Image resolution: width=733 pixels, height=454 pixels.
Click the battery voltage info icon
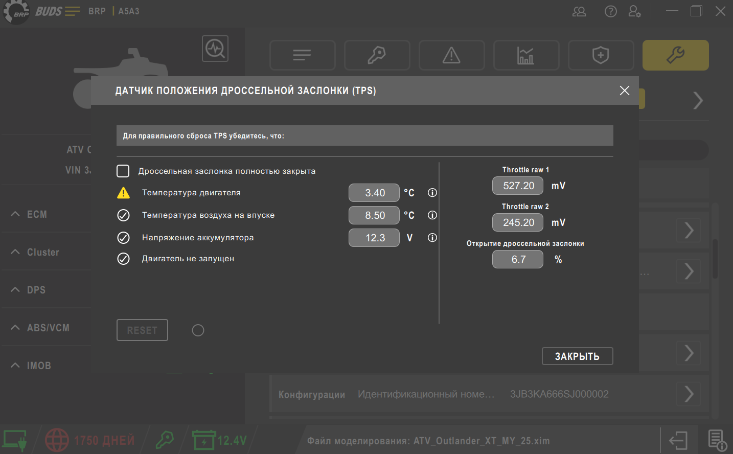tap(432, 238)
